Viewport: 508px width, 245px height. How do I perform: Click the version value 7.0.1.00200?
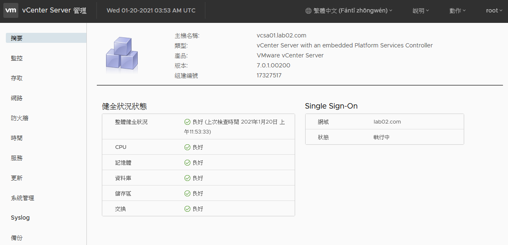pos(273,65)
